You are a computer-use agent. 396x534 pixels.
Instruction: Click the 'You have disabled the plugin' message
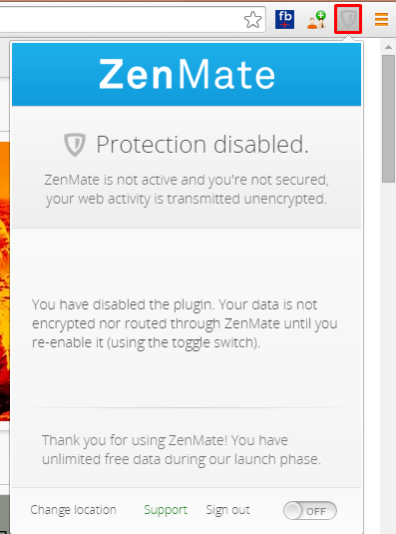[185, 323]
